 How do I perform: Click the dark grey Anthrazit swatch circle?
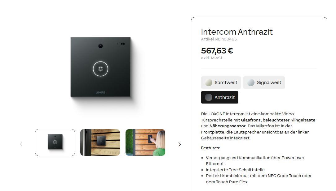209,97
